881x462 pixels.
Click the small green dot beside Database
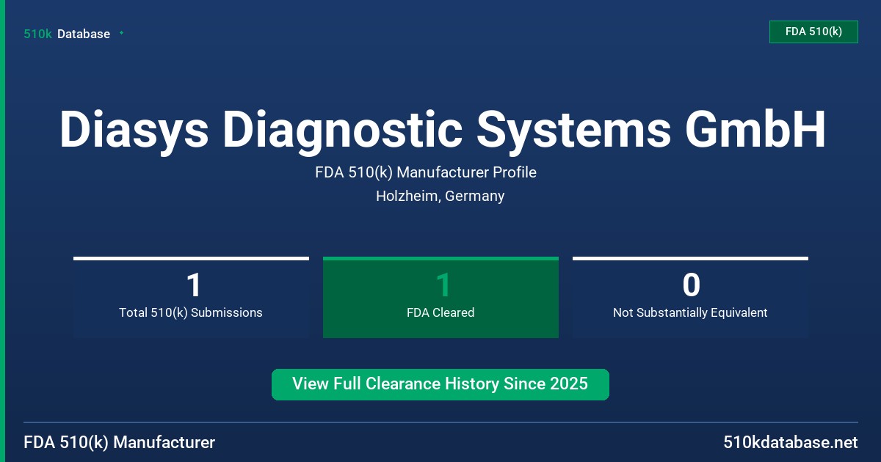coord(121,33)
